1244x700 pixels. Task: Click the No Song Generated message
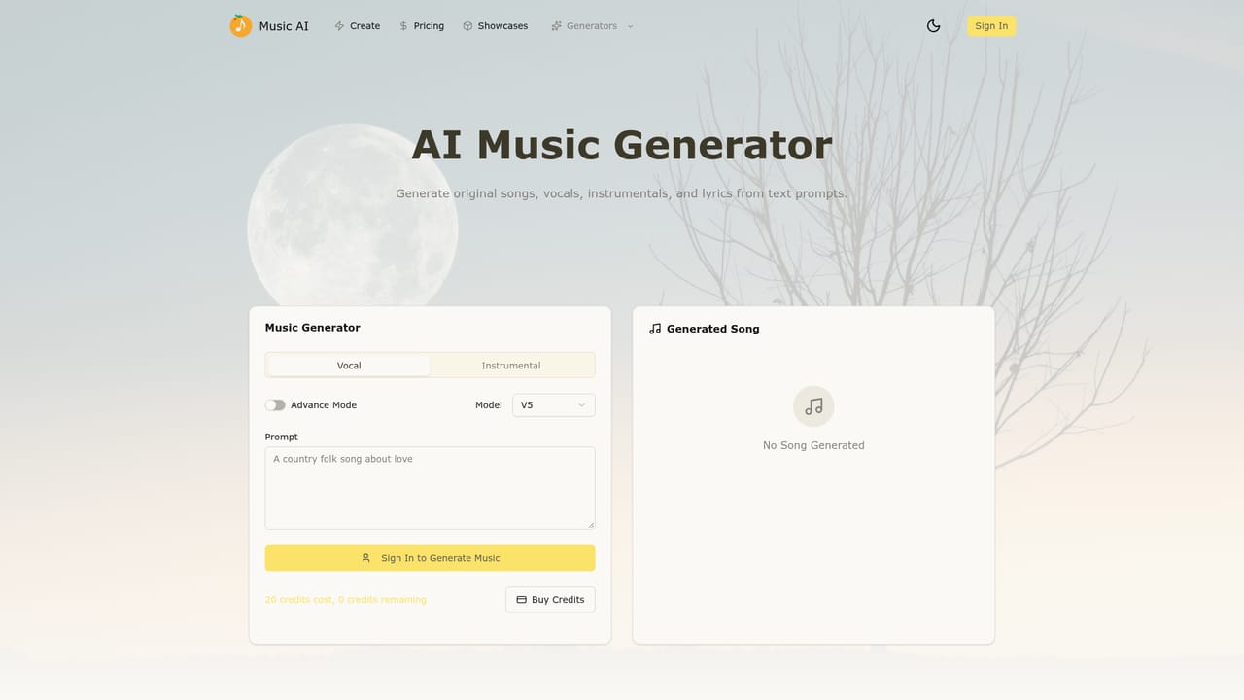(x=813, y=445)
